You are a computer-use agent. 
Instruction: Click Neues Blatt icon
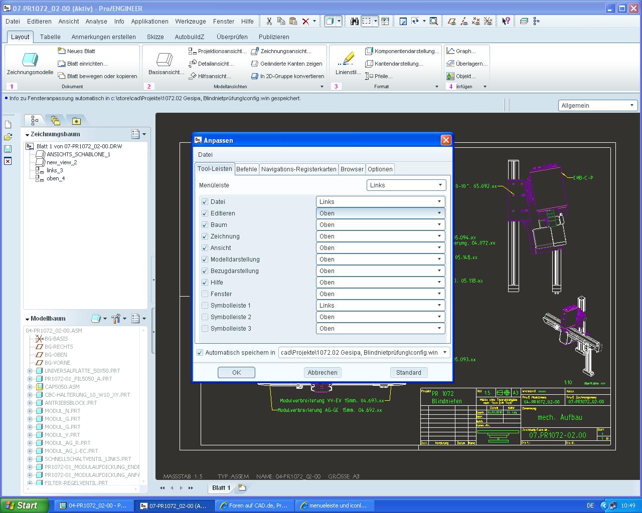coord(62,51)
